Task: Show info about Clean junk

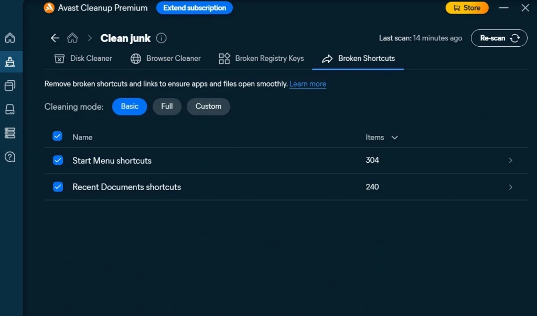Action: coord(162,38)
